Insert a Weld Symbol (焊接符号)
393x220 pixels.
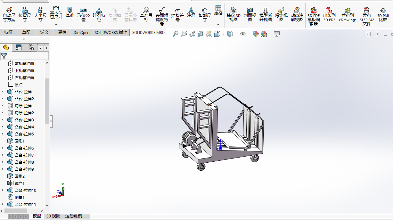pos(177,14)
